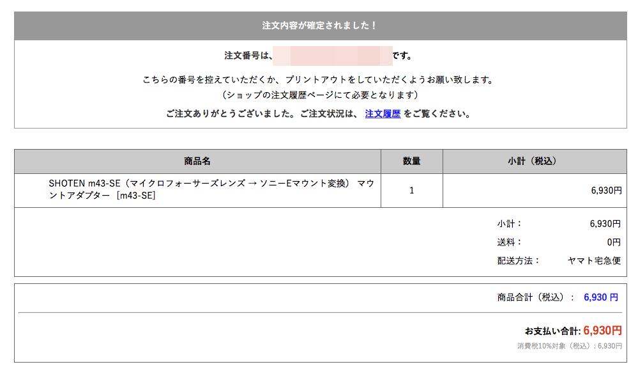
Task: Click the 配送方法 label
Action: (519, 260)
